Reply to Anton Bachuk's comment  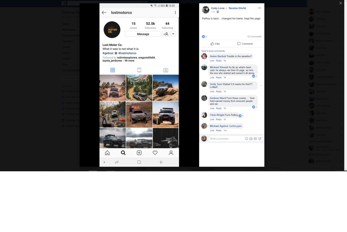click(219, 61)
